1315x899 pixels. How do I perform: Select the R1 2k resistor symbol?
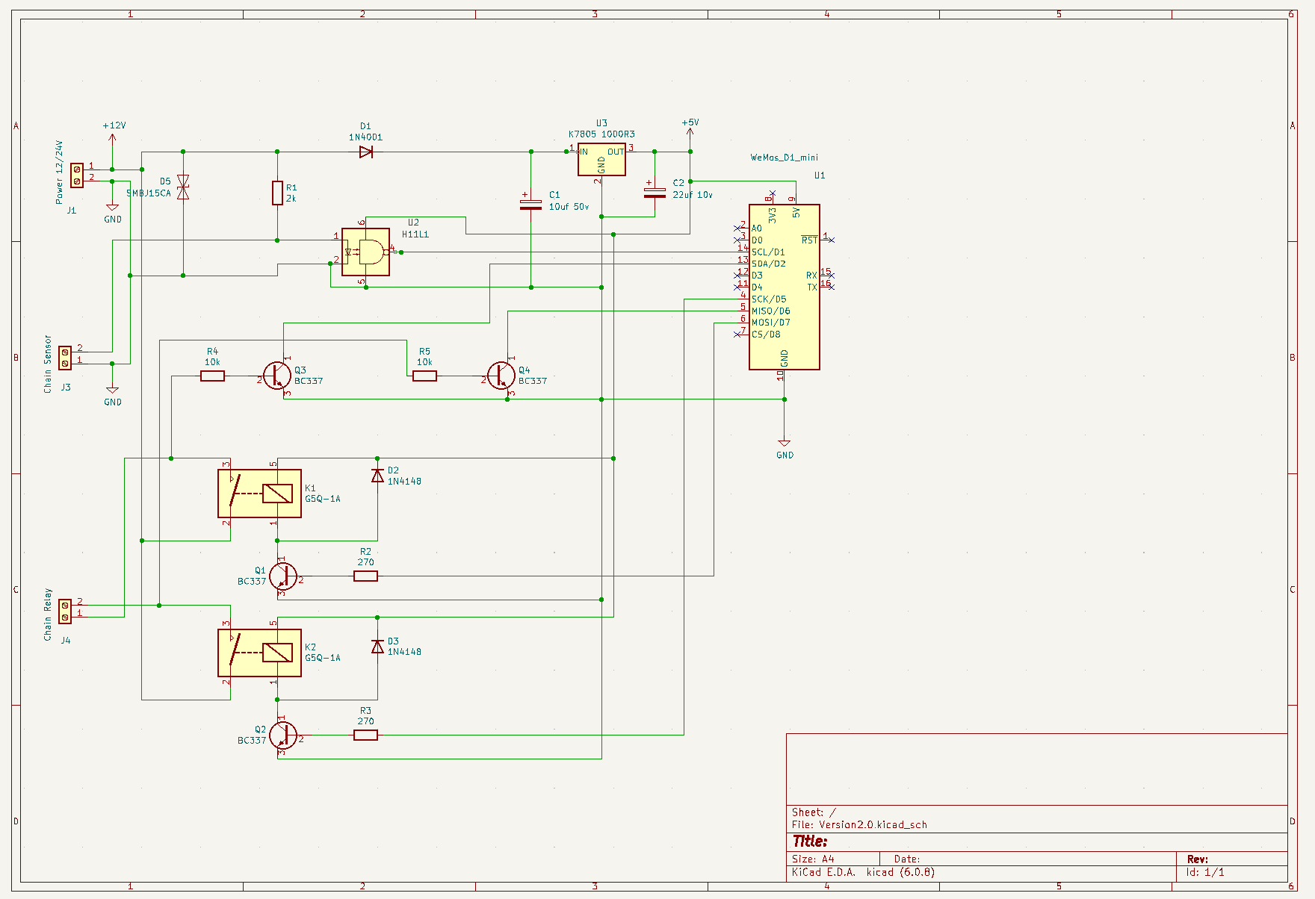click(x=277, y=193)
